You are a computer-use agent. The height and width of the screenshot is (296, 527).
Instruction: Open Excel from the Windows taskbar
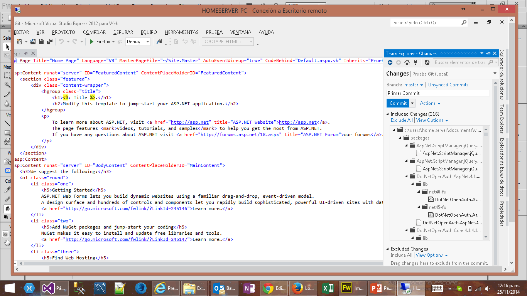coord(328,288)
